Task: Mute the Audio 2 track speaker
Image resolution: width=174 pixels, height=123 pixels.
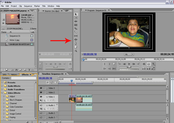Action: (41, 113)
